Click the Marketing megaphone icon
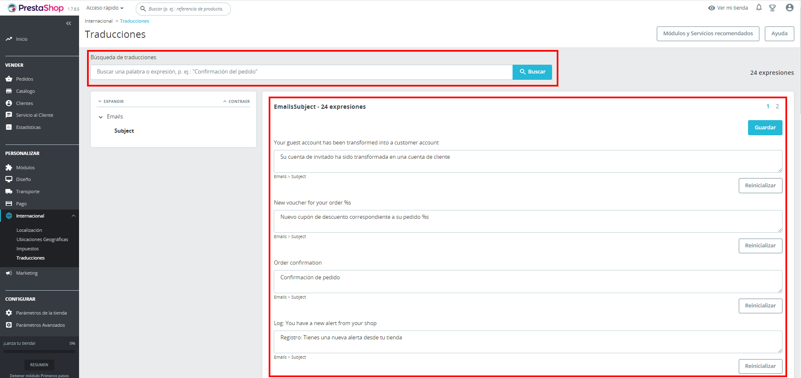Viewport: 801px width, 378px height. (x=9, y=273)
